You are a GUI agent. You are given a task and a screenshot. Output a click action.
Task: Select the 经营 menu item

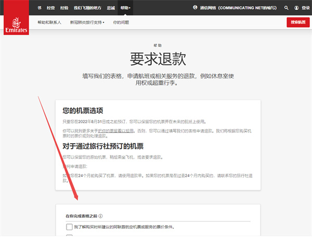click(x=50, y=8)
